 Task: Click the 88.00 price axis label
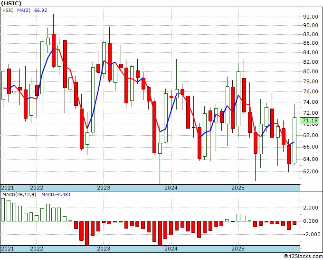point(311,34)
